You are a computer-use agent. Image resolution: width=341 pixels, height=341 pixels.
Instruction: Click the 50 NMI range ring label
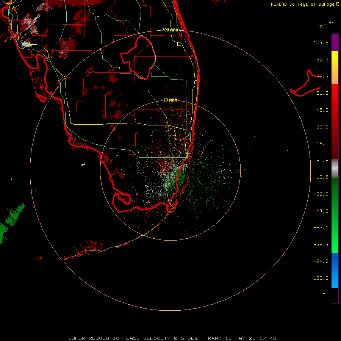point(170,100)
